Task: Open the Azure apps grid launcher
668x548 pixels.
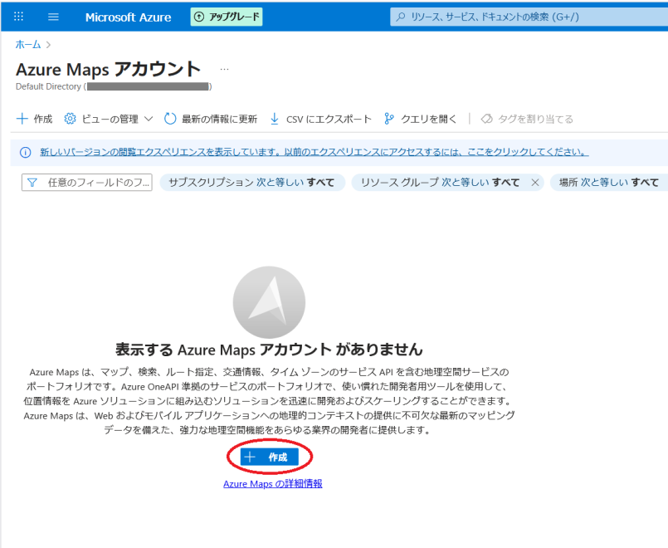Action: [x=19, y=17]
